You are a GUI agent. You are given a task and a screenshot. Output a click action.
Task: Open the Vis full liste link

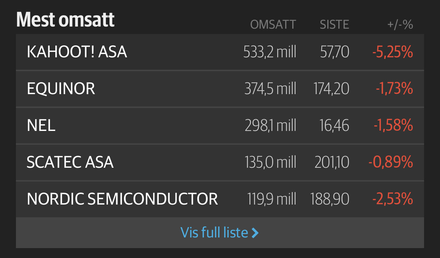pyautogui.click(x=220, y=233)
